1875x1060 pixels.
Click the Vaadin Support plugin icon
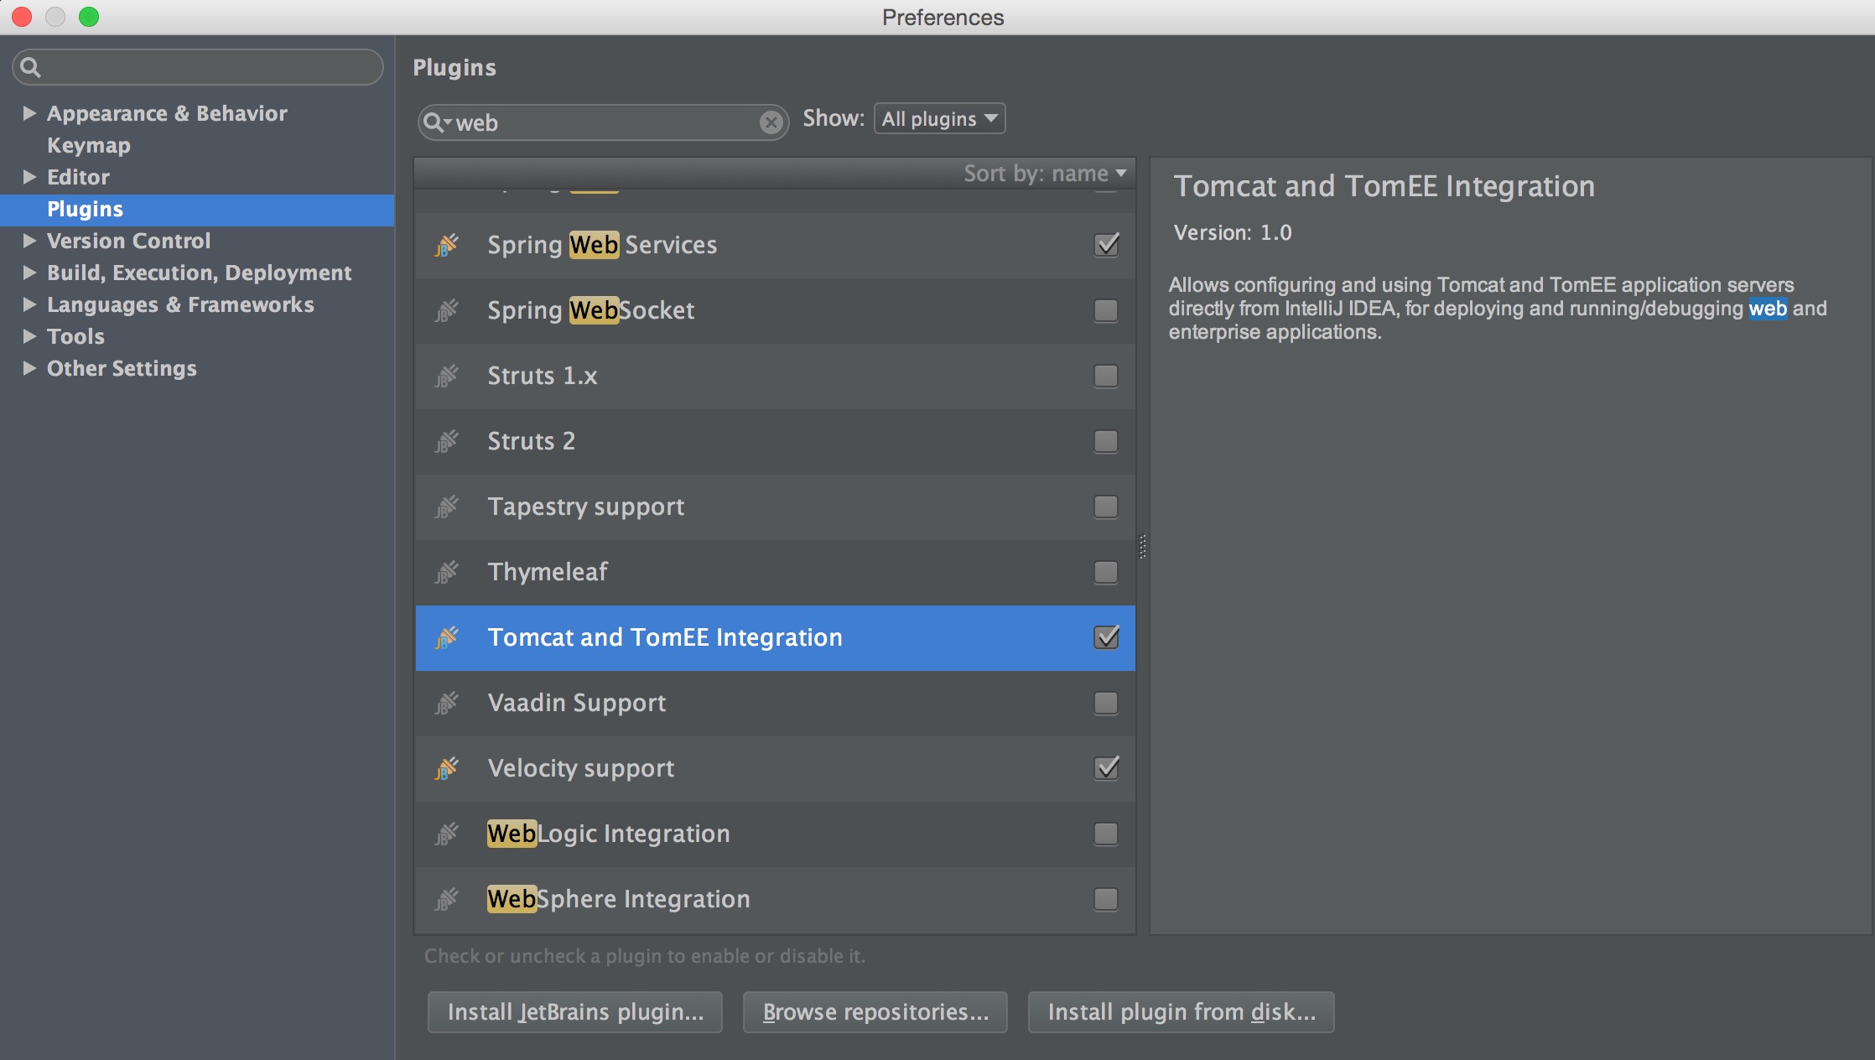pyautogui.click(x=446, y=703)
